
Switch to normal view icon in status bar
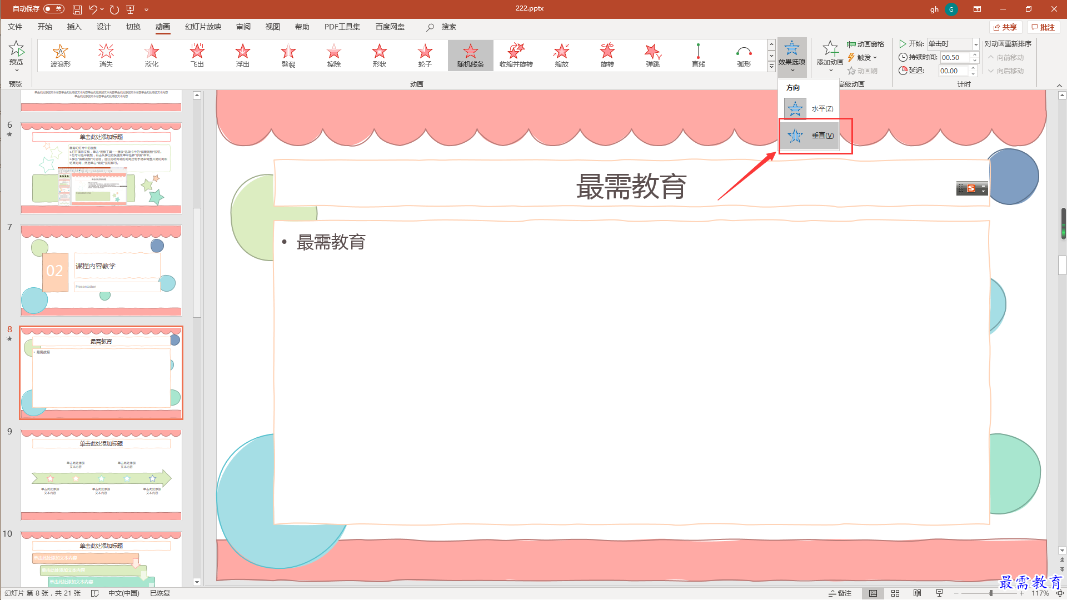(x=873, y=593)
